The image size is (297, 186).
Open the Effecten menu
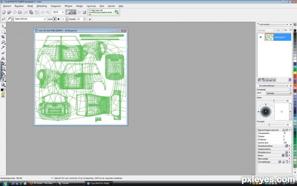pyautogui.click(x=68, y=6)
